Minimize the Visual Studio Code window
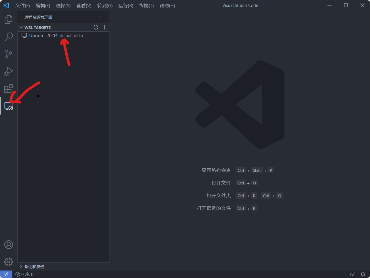Screen dimensions: 370x278 (330, 5)
